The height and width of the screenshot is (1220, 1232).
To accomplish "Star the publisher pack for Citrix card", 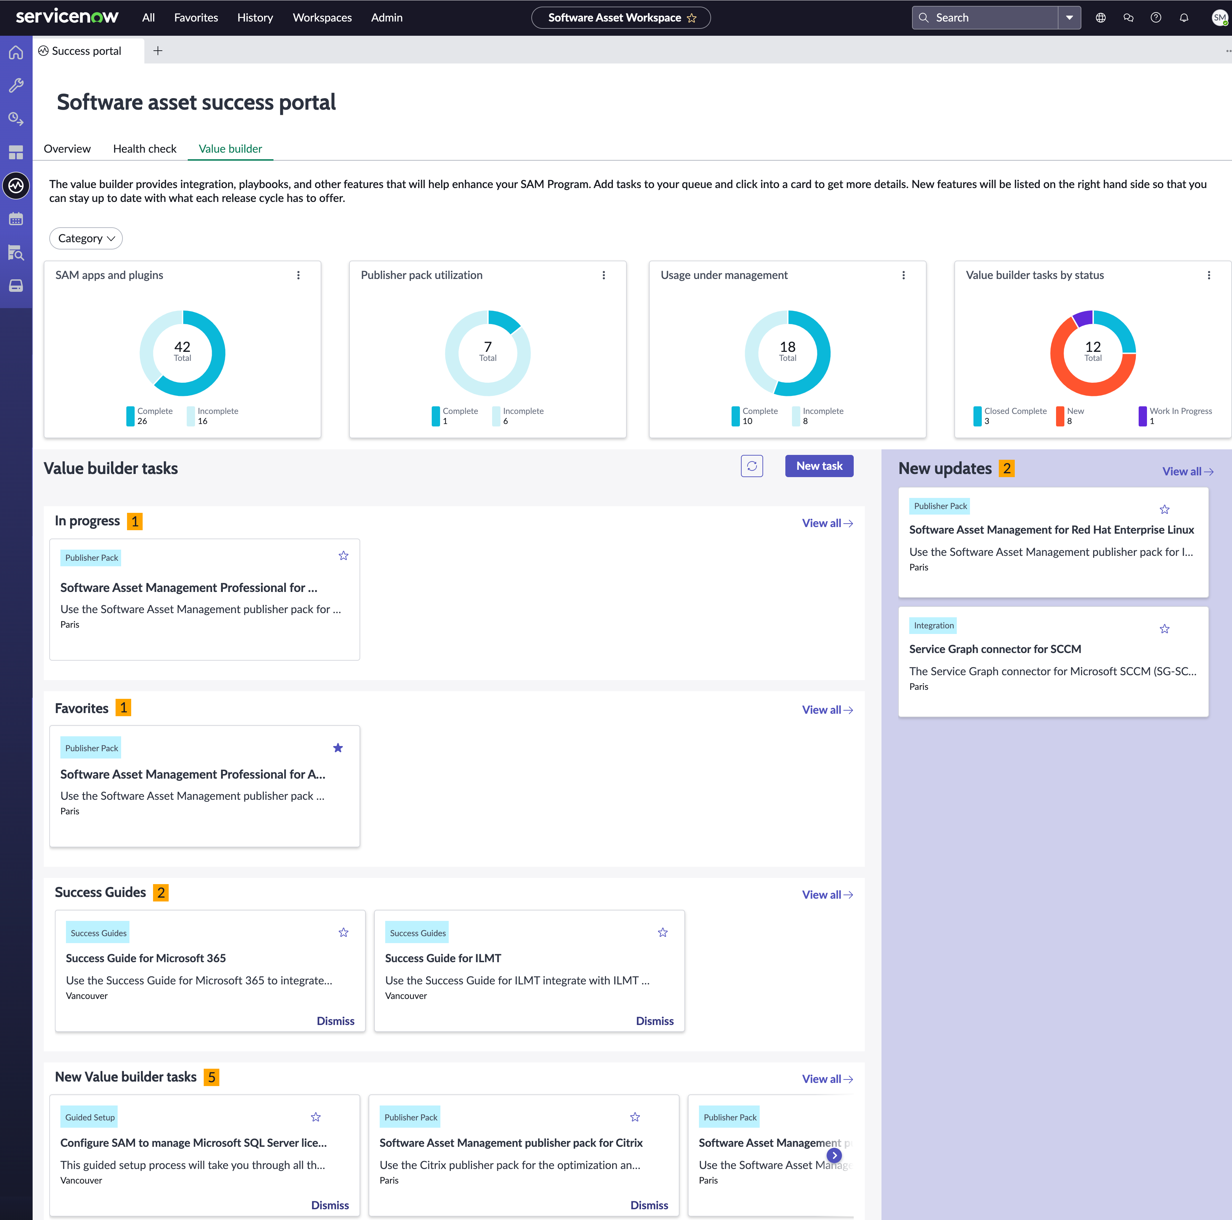I will click(635, 1117).
